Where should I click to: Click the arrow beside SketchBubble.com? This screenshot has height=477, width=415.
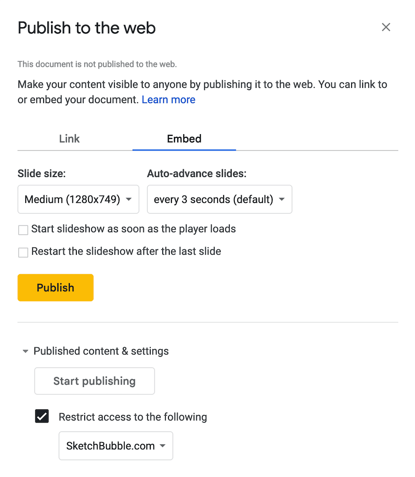point(163,446)
